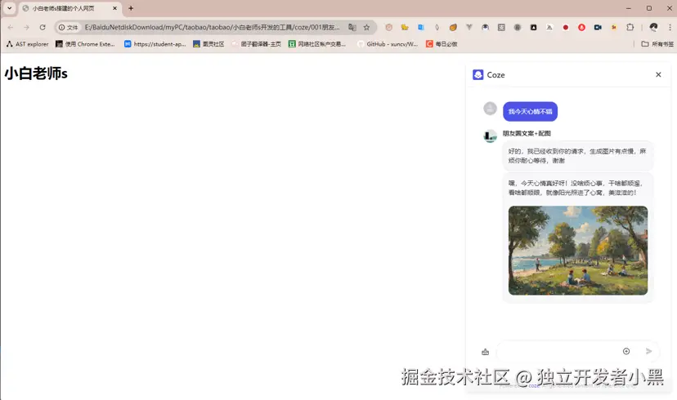
Task: Close the Coze chat panel
Action: click(x=658, y=74)
